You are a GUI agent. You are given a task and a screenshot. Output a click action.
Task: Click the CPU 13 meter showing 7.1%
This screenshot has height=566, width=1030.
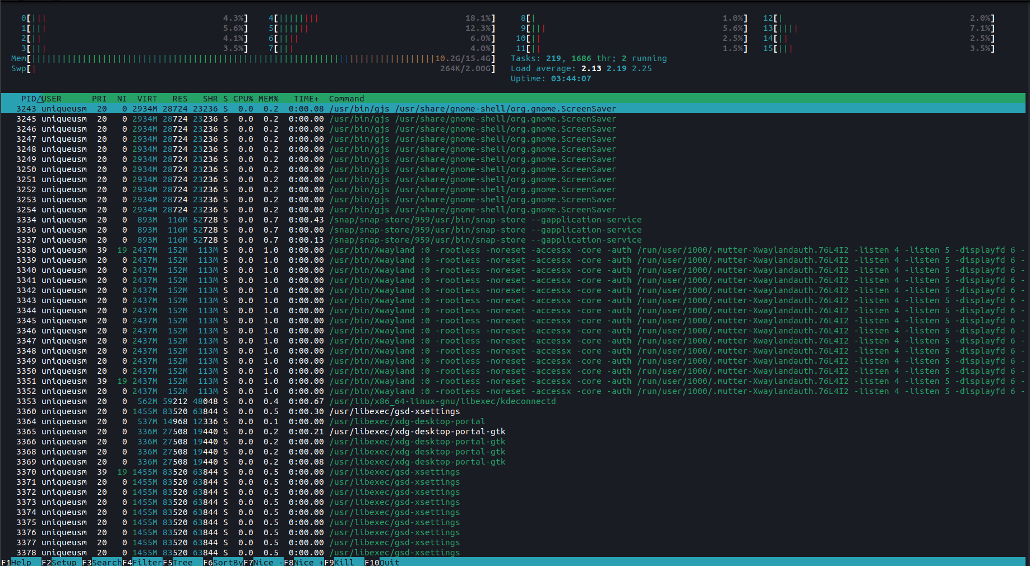(879, 28)
